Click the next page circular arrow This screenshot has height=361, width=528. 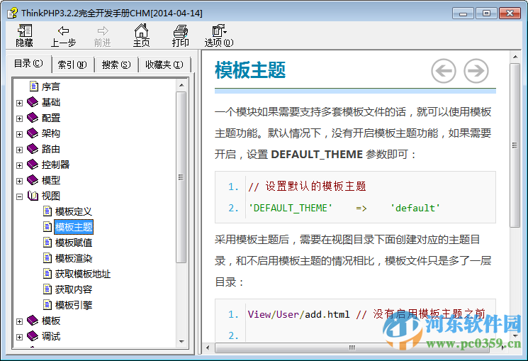click(476, 71)
